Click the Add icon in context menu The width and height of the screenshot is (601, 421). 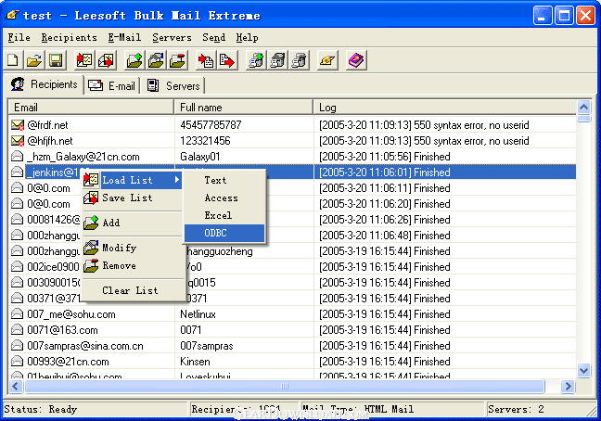(x=91, y=223)
